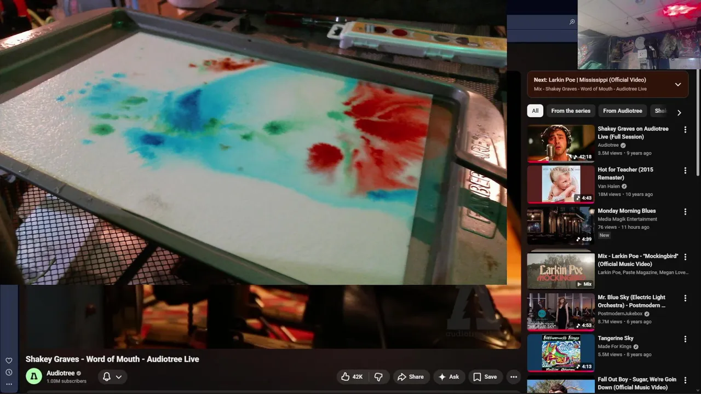Image resolution: width=701 pixels, height=394 pixels.
Task: Open the more actions ellipsis under video
Action: point(513,376)
